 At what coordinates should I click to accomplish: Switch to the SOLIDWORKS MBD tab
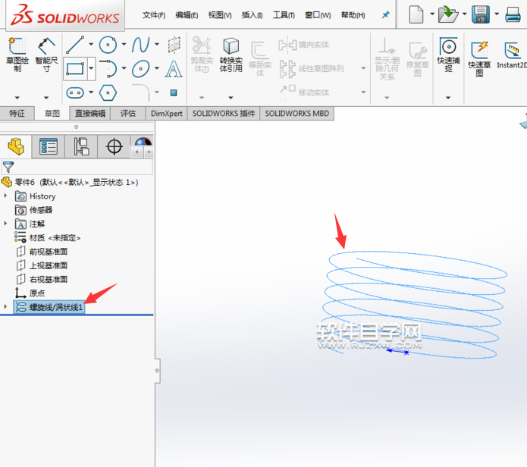pyautogui.click(x=296, y=114)
